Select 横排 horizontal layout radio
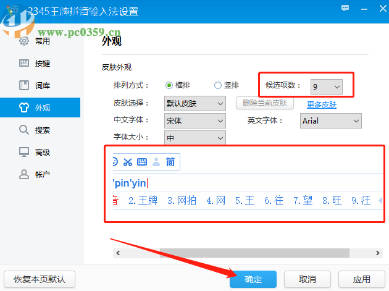 (178, 85)
